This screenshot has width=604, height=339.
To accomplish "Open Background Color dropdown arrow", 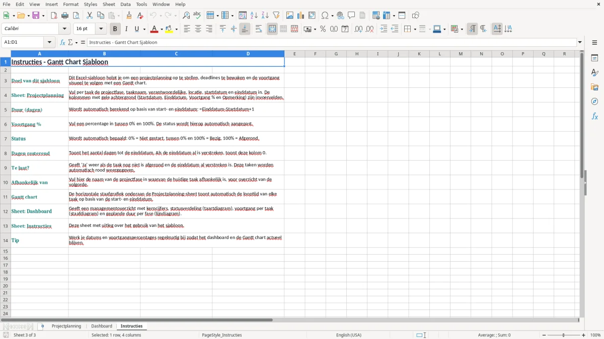I will point(176,29).
